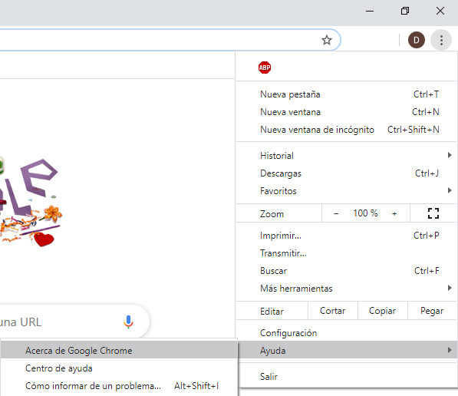
Task: Open Descargas from the menu
Action: (x=347, y=173)
